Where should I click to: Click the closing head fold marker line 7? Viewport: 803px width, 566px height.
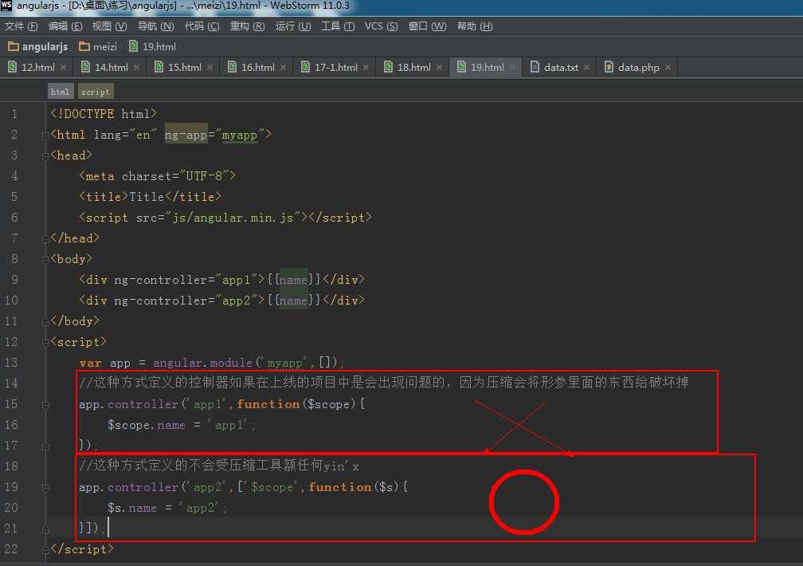pyautogui.click(x=45, y=239)
